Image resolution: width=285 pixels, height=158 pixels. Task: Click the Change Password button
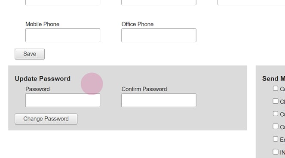(x=46, y=119)
